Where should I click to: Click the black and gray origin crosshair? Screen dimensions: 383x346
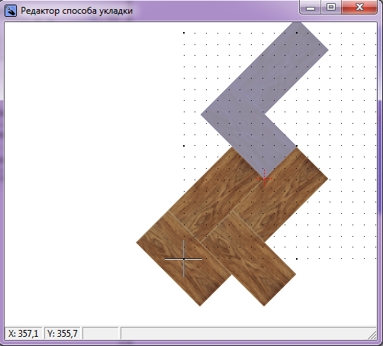(184, 259)
